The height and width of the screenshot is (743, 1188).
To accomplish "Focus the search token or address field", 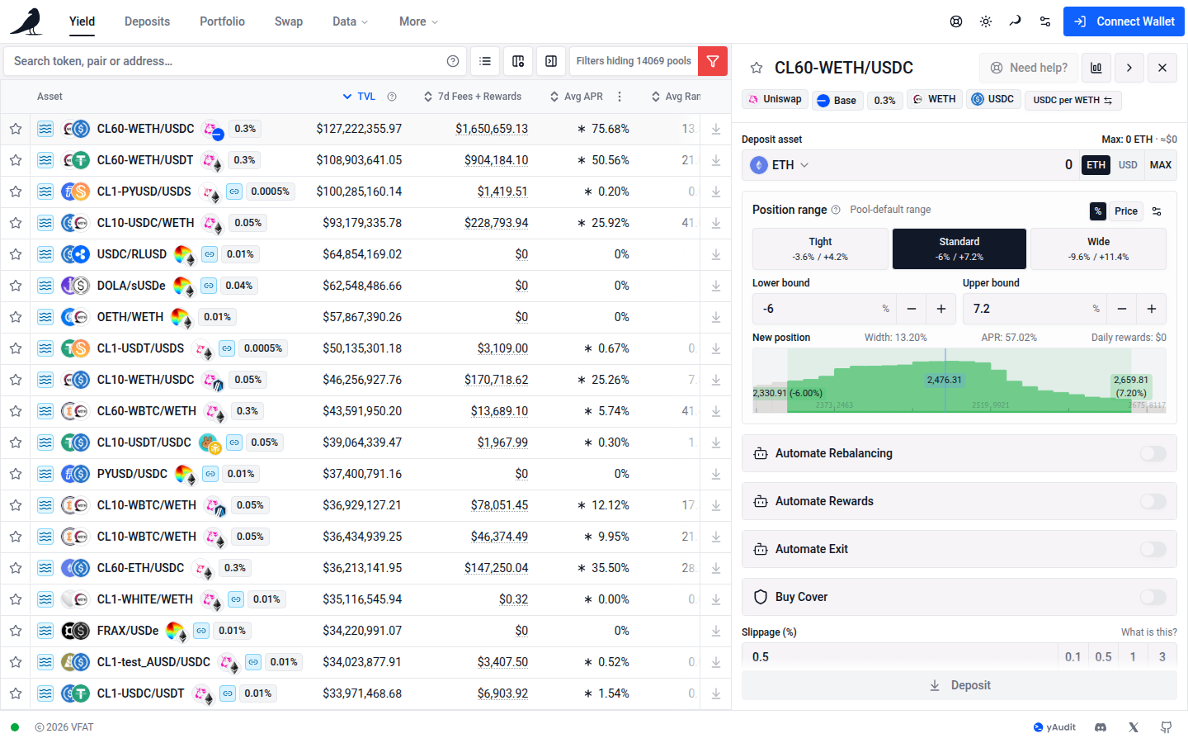I will pos(223,61).
